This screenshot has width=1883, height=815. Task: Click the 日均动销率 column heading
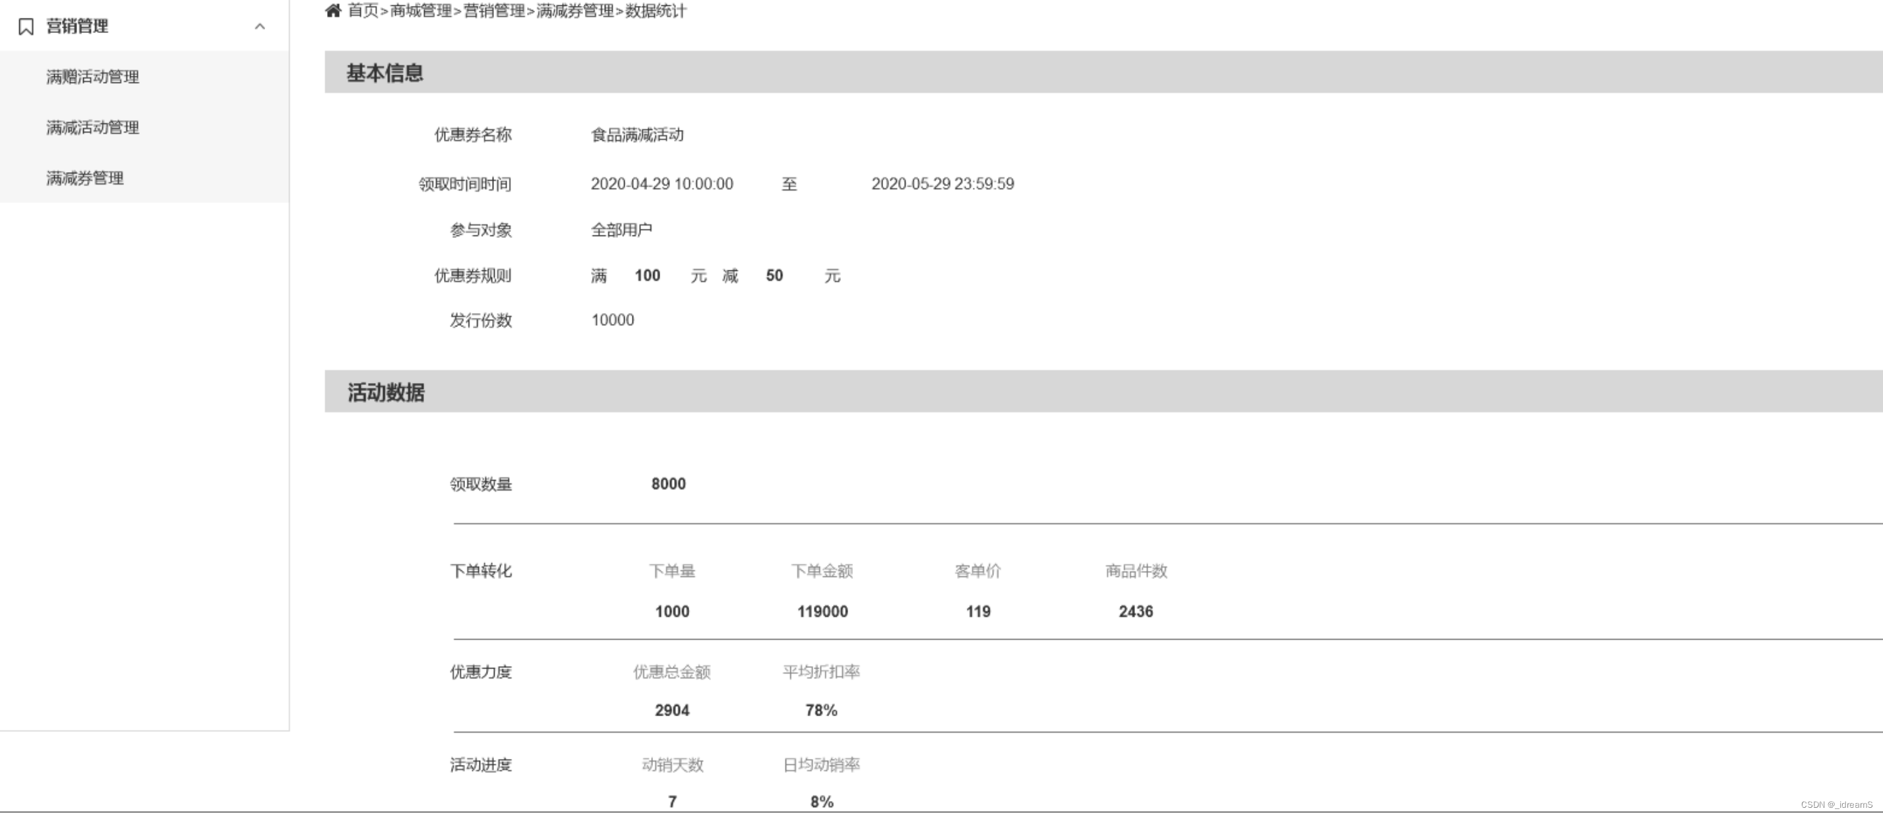point(822,765)
